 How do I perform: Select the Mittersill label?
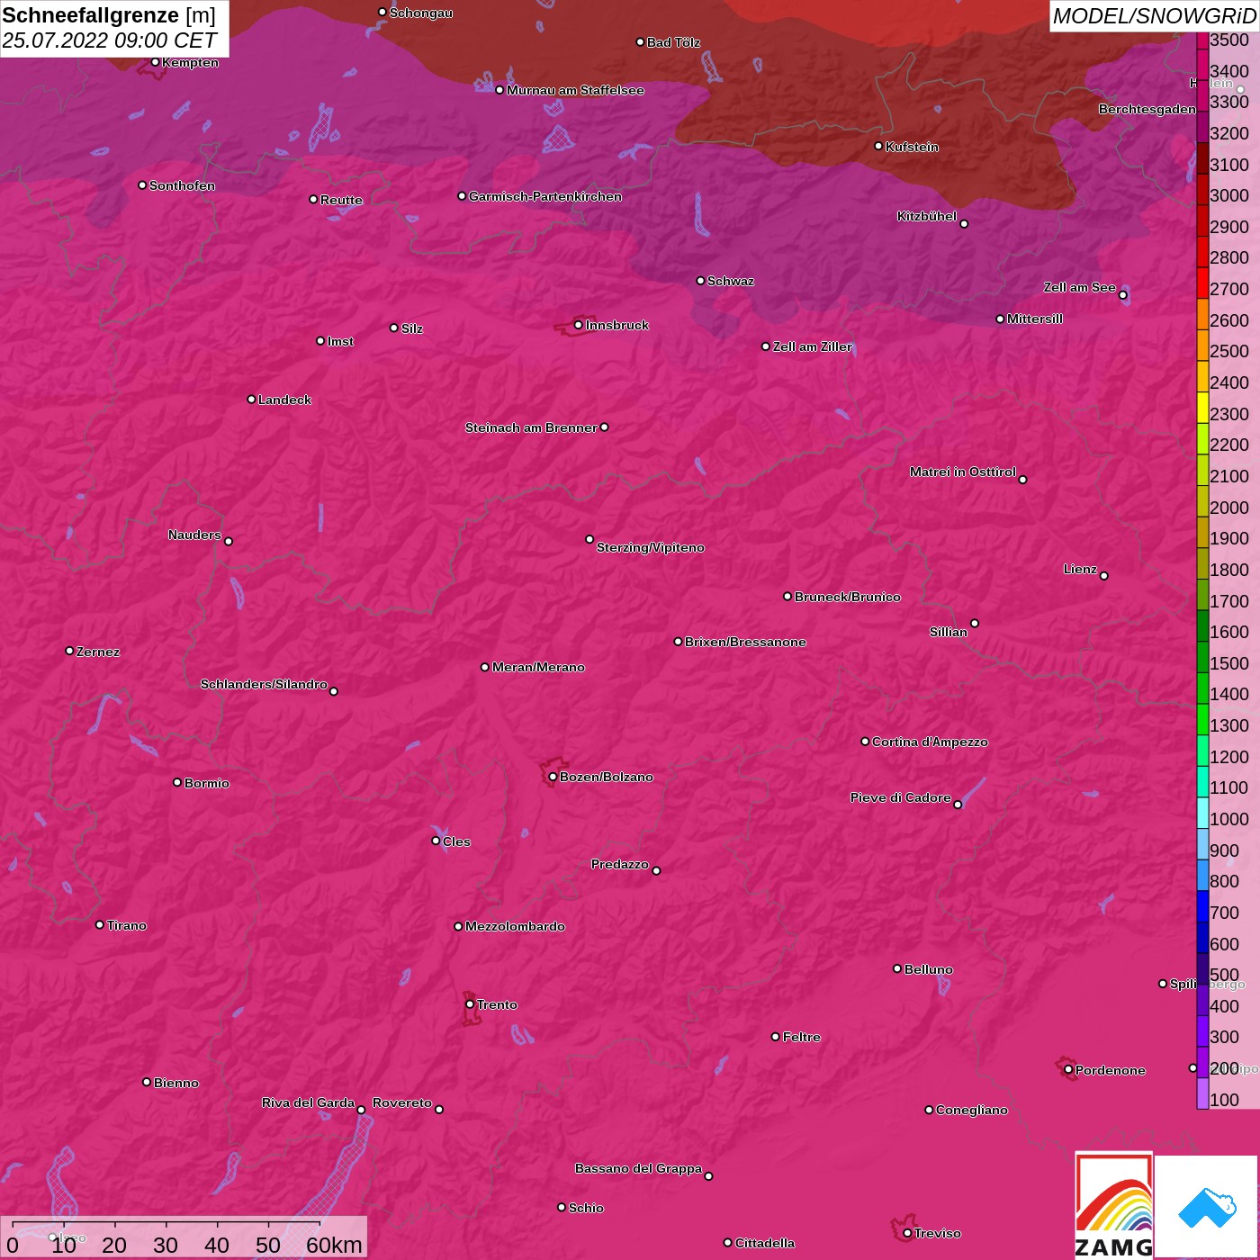[x=1035, y=319]
